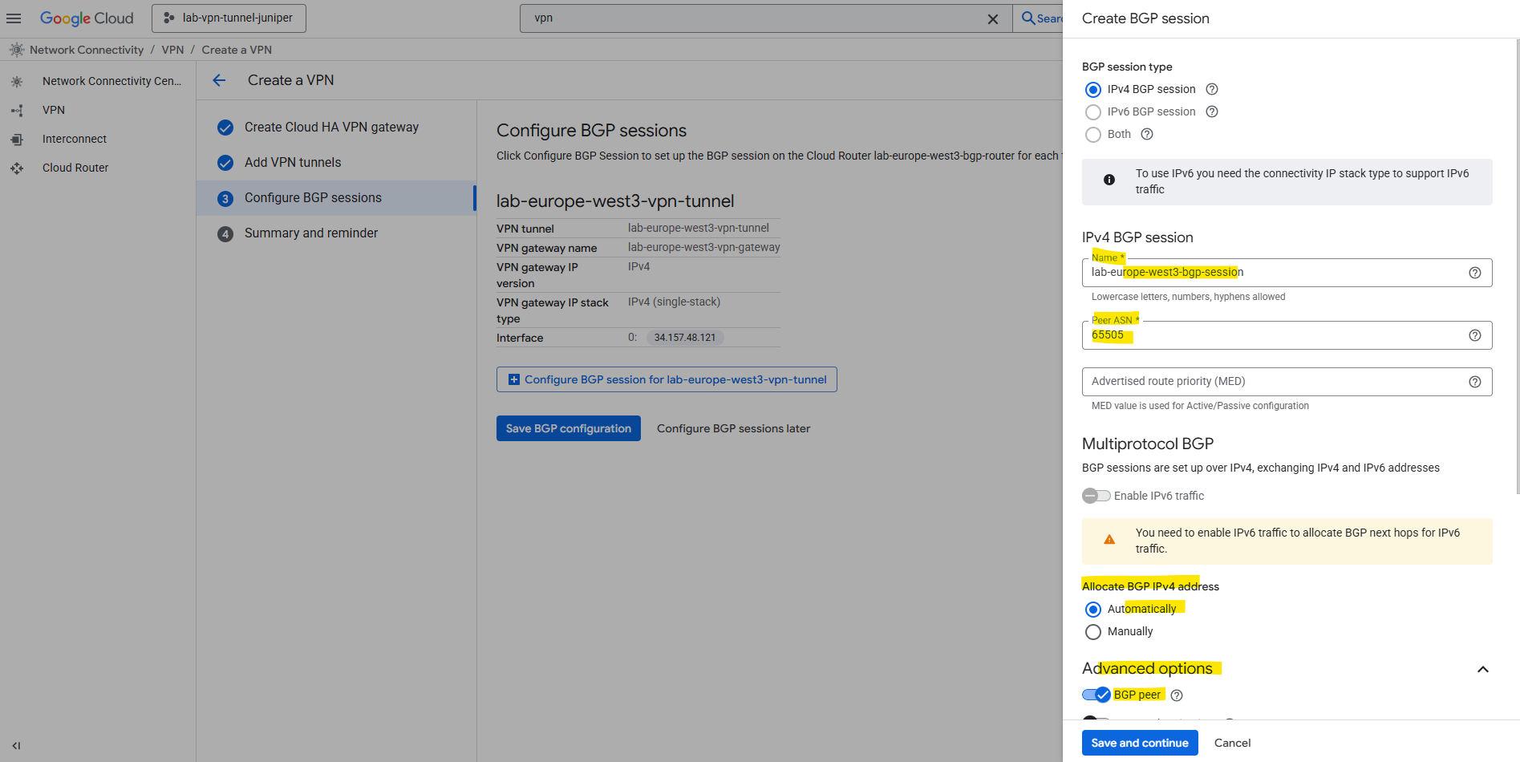The width and height of the screenshot is (1520, 762).
Task: Open the main navigation hamburger menu
Action: (x=14, y=18)
